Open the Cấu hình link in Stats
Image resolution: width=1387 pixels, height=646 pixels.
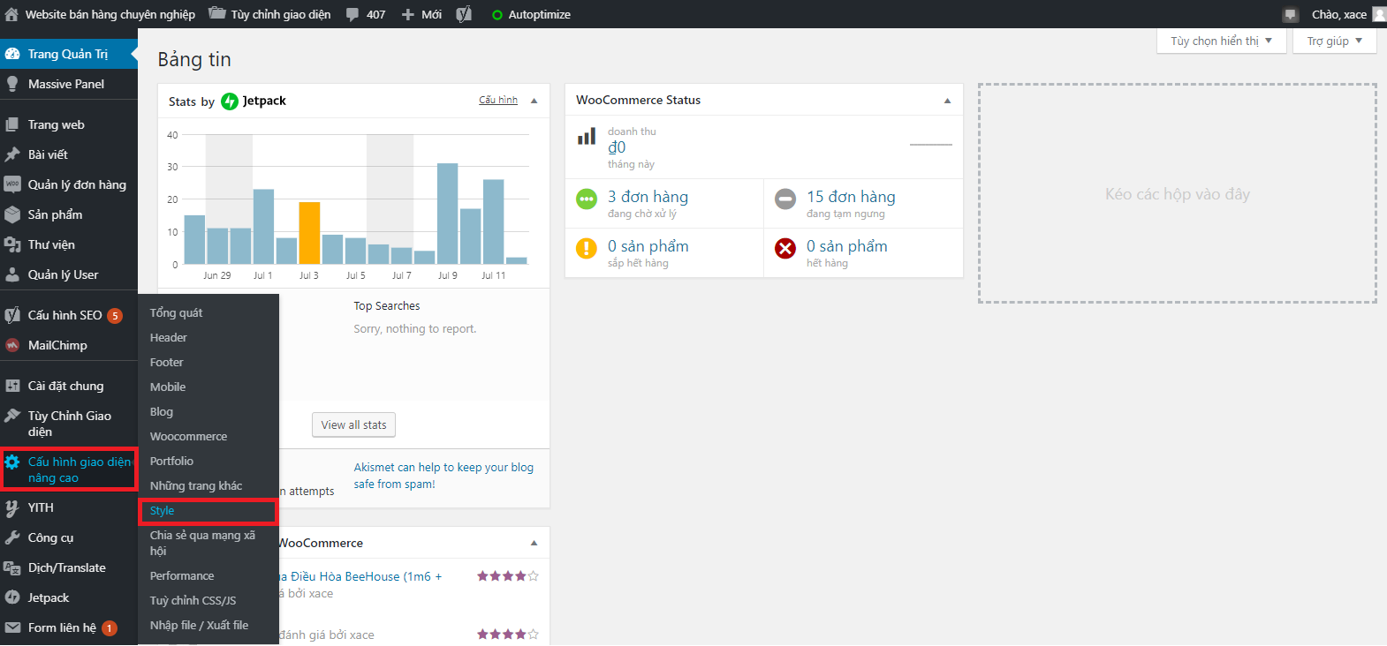coord(498,101)
